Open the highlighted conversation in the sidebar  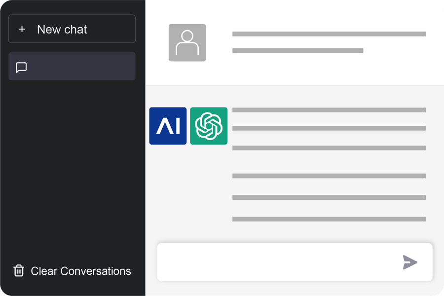tap(72, 67)
